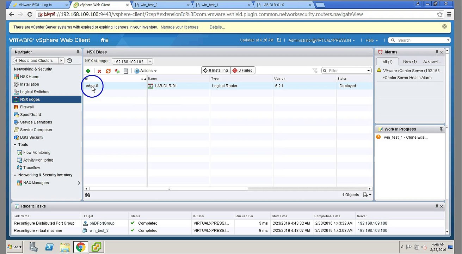
Task: Click the VMware taskbar icon
Action: click(x=96, y=247)
